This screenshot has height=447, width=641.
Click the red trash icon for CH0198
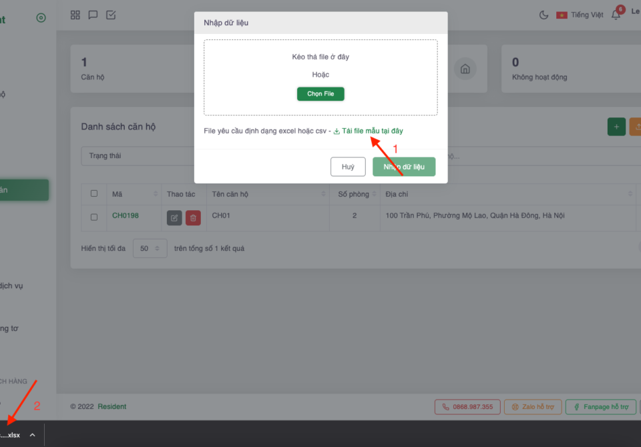coord(193,217)
